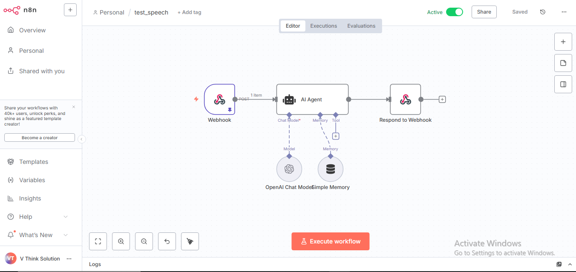The height and width of the screenshot is (272, 576).
Task: Add sticky note from right panel
Action: pyautogui.click(x=563, y=63)
